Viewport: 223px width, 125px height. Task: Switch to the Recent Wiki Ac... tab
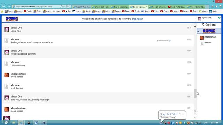pyautogui.click(x=82, y=7)
